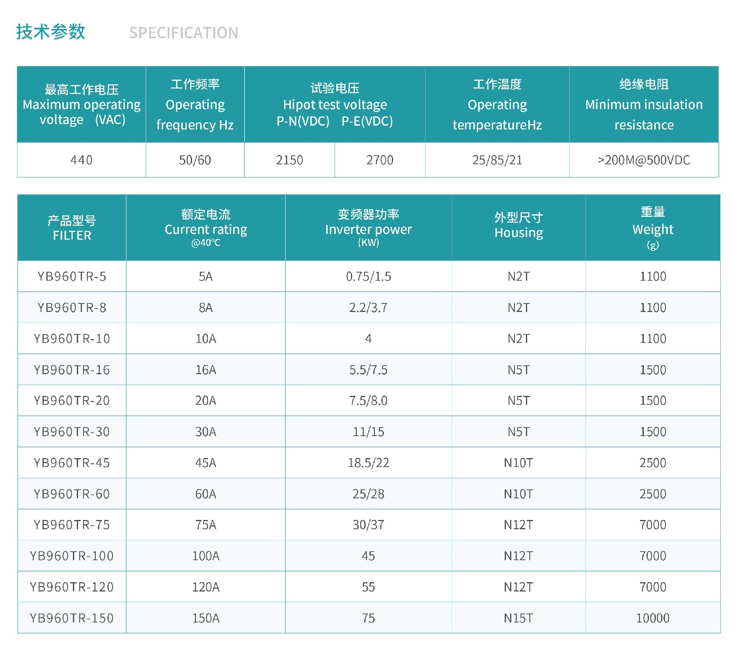Viewport: 742px width, 646px height.
Task: Click the Weight (g) column header
Action: tap(653, 228)
